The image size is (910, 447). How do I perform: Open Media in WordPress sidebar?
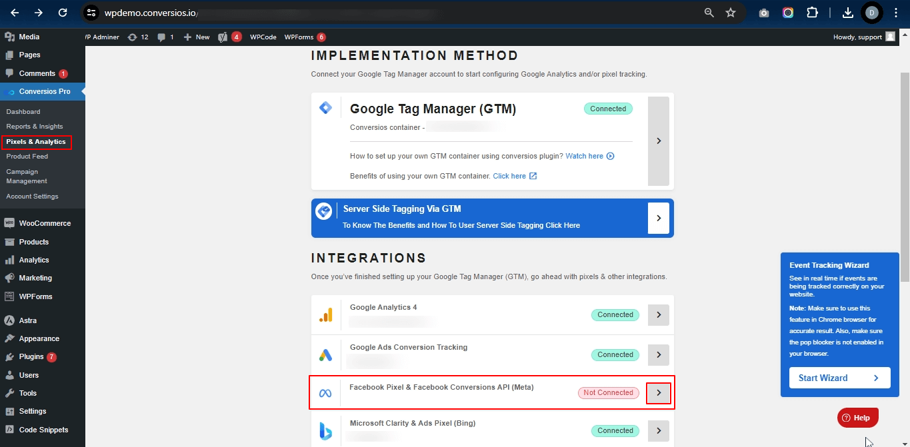tap(43, 37)
